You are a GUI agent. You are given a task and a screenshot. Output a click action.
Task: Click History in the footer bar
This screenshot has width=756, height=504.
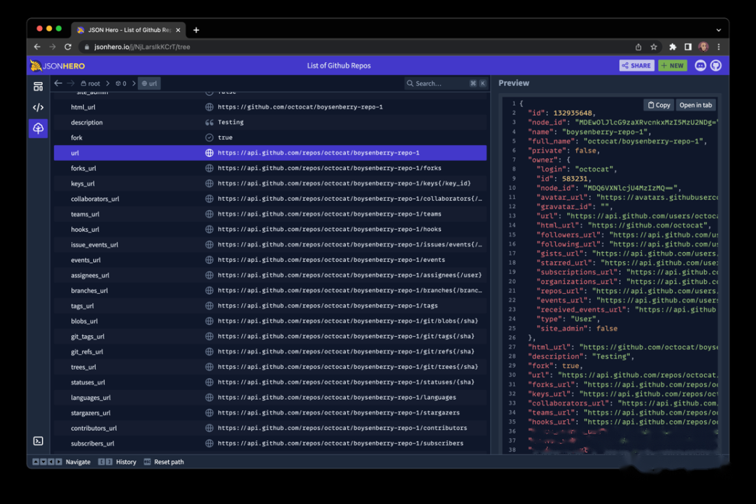pyautogui.click(x=118, y=462)
